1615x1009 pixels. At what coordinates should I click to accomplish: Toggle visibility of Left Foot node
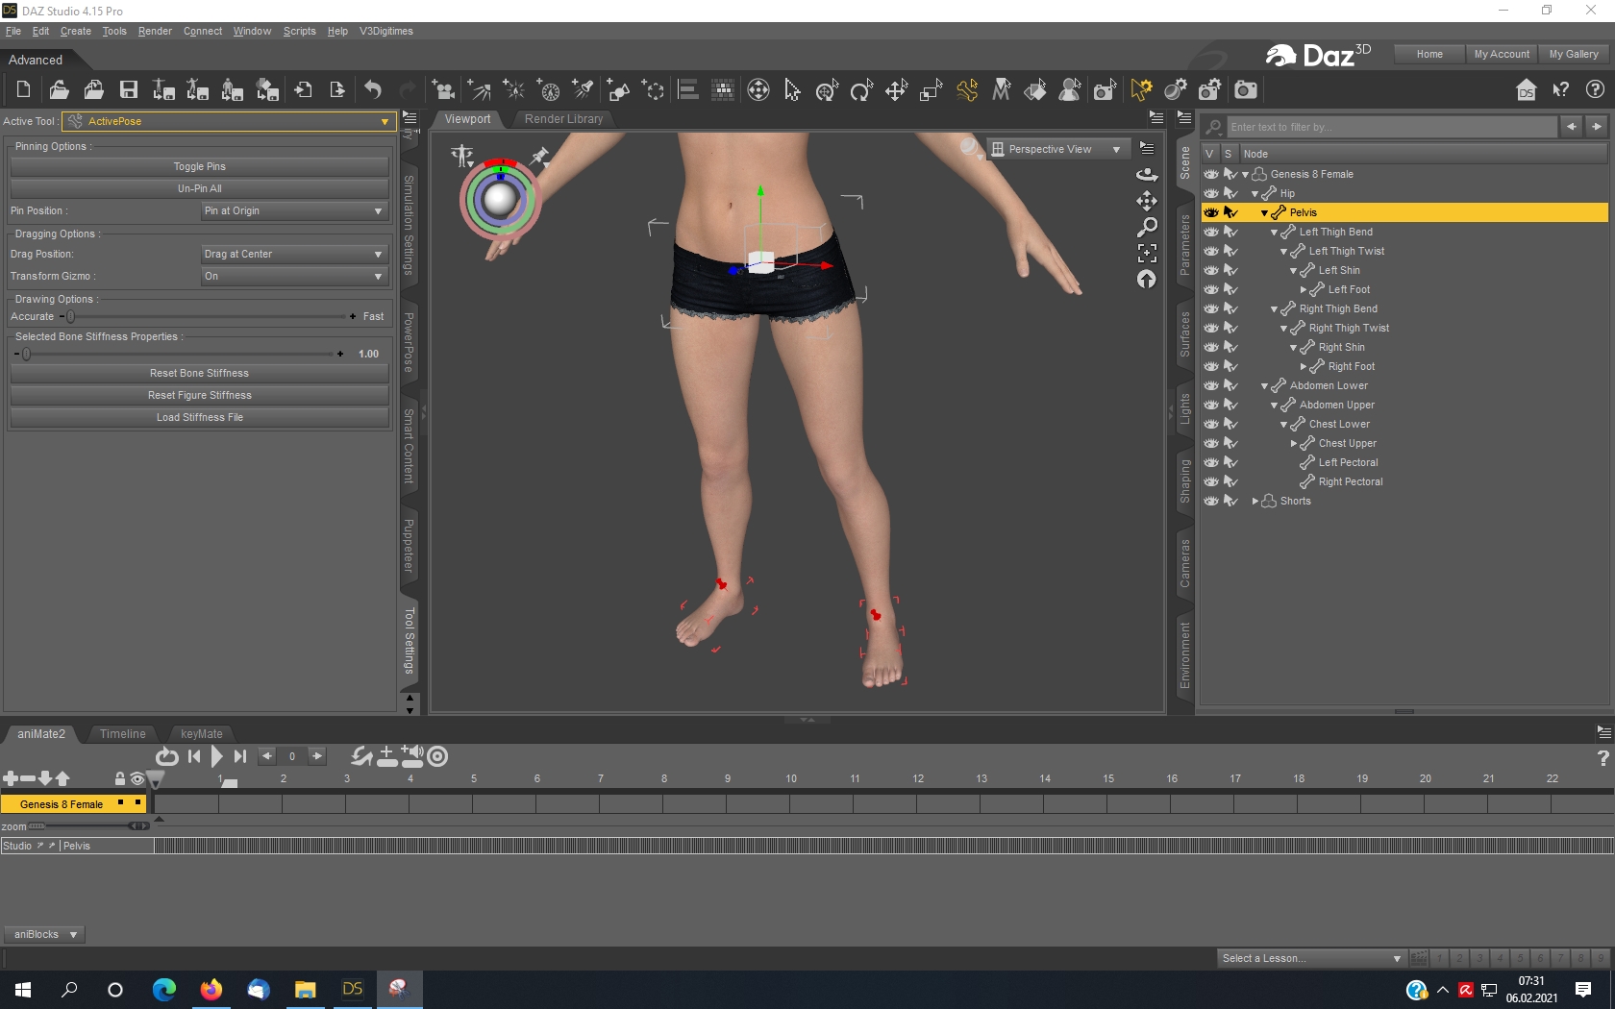pyautogui.click(x=1211, y=289)
